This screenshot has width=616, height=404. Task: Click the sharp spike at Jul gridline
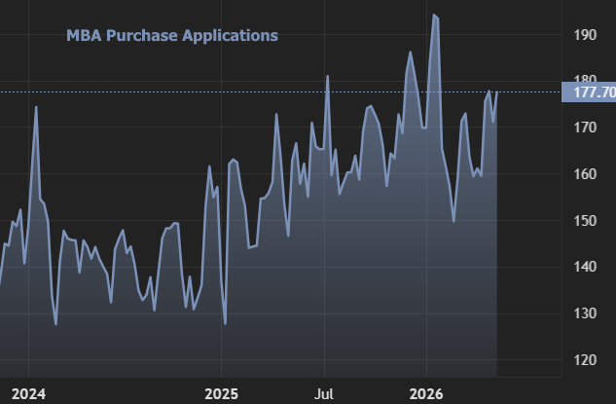click(327, 76)
